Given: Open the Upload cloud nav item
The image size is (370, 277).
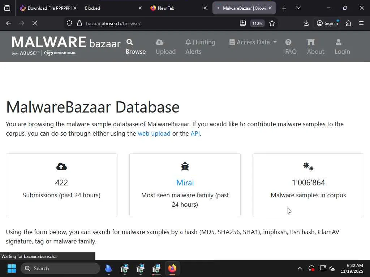Looking at the screenshot, I should [165, 47].
